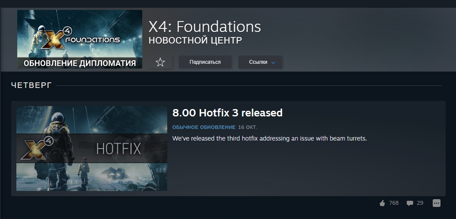Viewport: 456px width, 219px height.
Task: Open the HOTFIX post thumbnail image
Action: pyautogui.click(x=92, y=148)
